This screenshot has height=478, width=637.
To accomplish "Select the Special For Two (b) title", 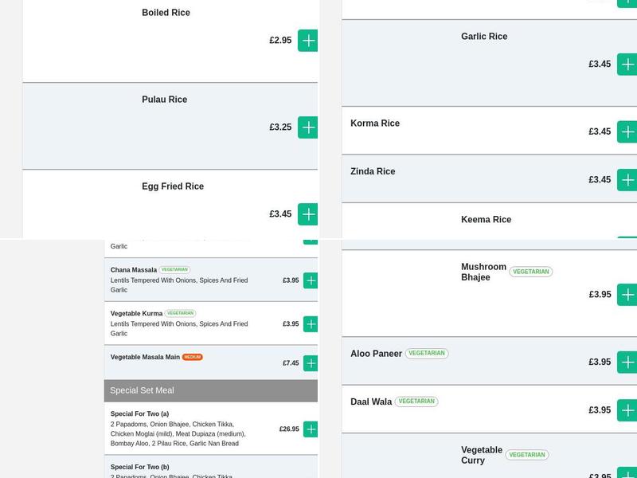I will click(x=140, y=467).
